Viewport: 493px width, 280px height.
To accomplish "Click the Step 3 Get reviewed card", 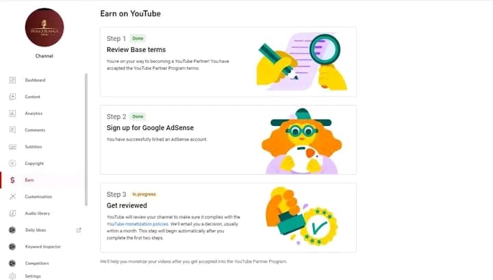I will click(x=228, y=217).
